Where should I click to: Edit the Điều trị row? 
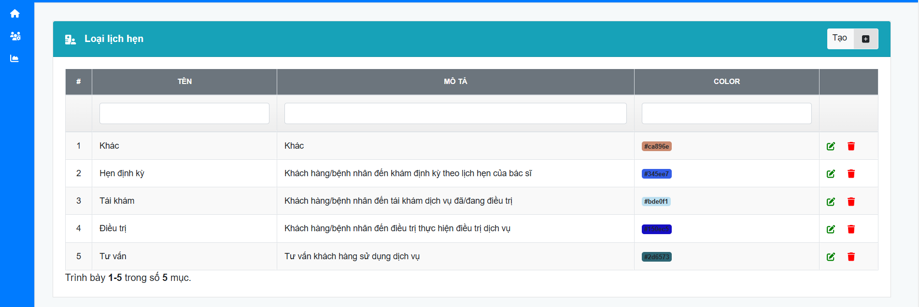[831, 229]
